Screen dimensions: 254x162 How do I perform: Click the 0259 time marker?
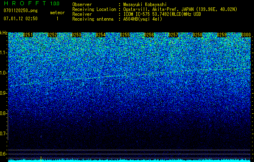pos(222,35)
